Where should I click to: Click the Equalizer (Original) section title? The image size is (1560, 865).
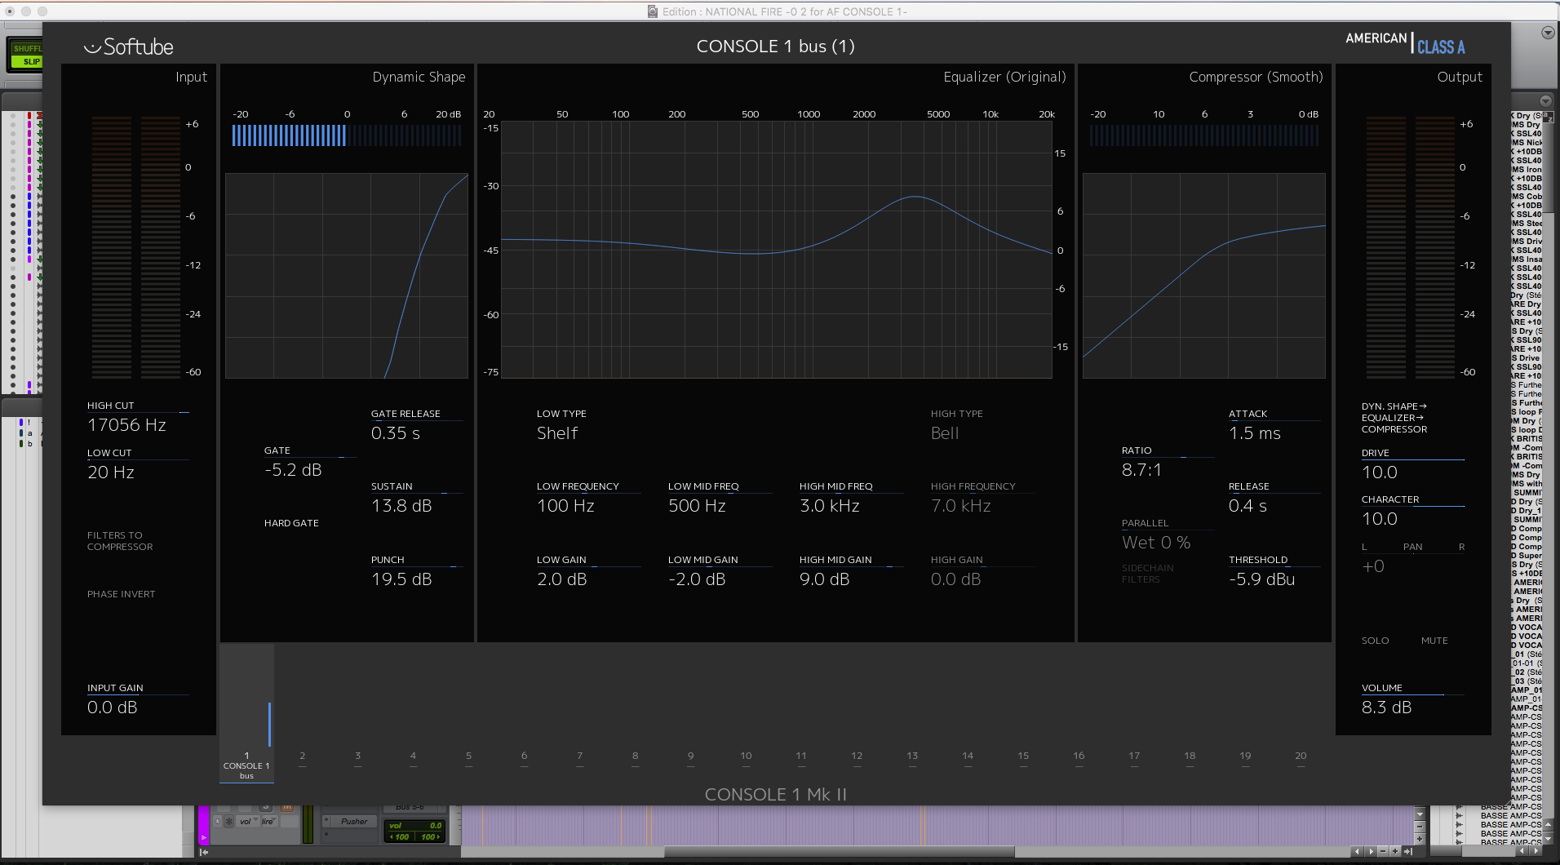coord(1004,78)
